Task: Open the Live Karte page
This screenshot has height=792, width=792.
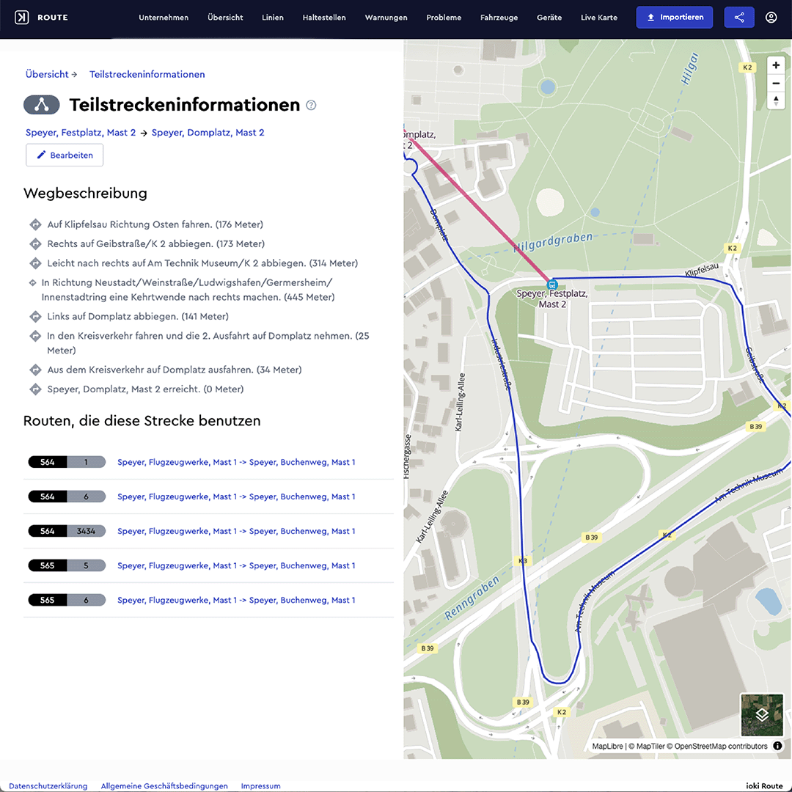Action: (x=598, y=18)
